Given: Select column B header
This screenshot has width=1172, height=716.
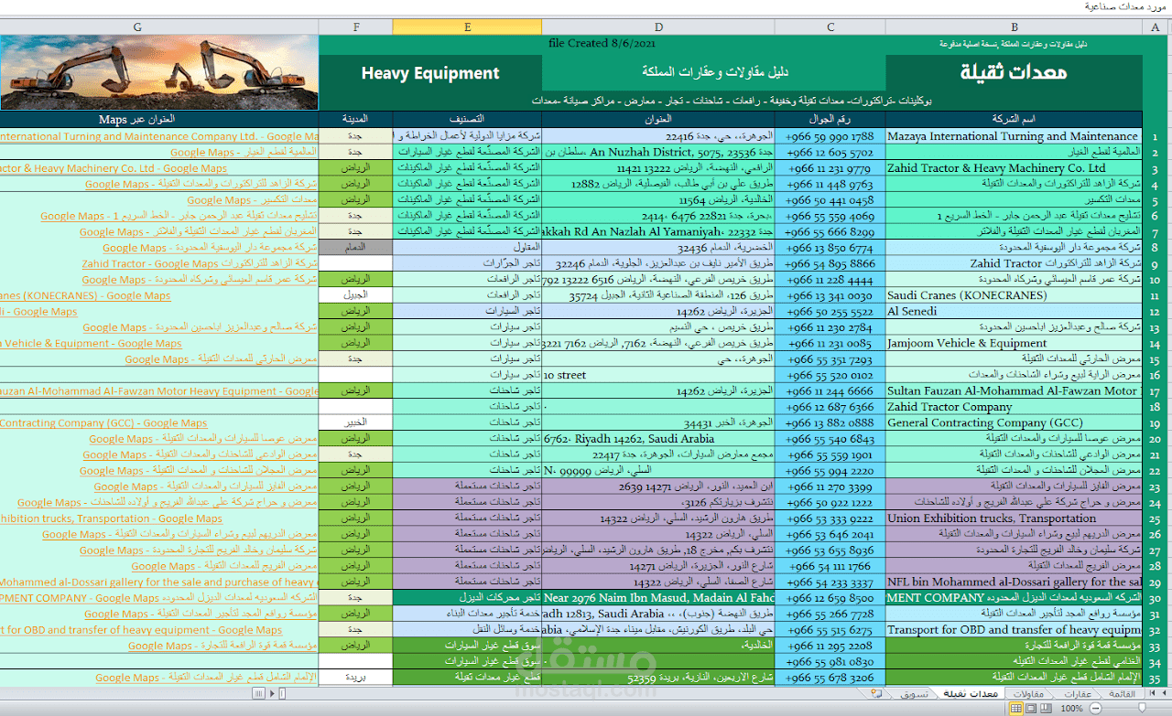Looking at the screenshot, I should 1015,27.
